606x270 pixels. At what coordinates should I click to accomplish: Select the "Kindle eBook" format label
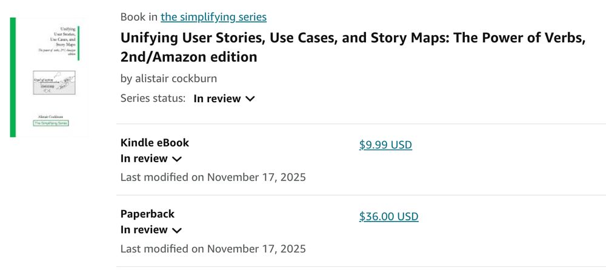(x=155, y=143)
